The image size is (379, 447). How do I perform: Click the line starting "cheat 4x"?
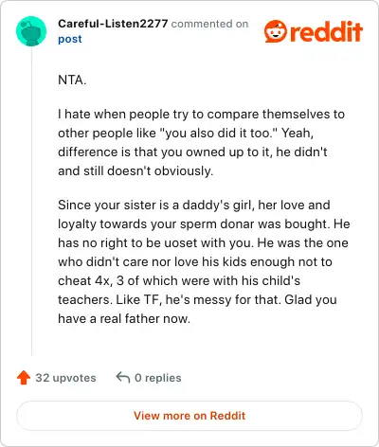coord(179,280)
